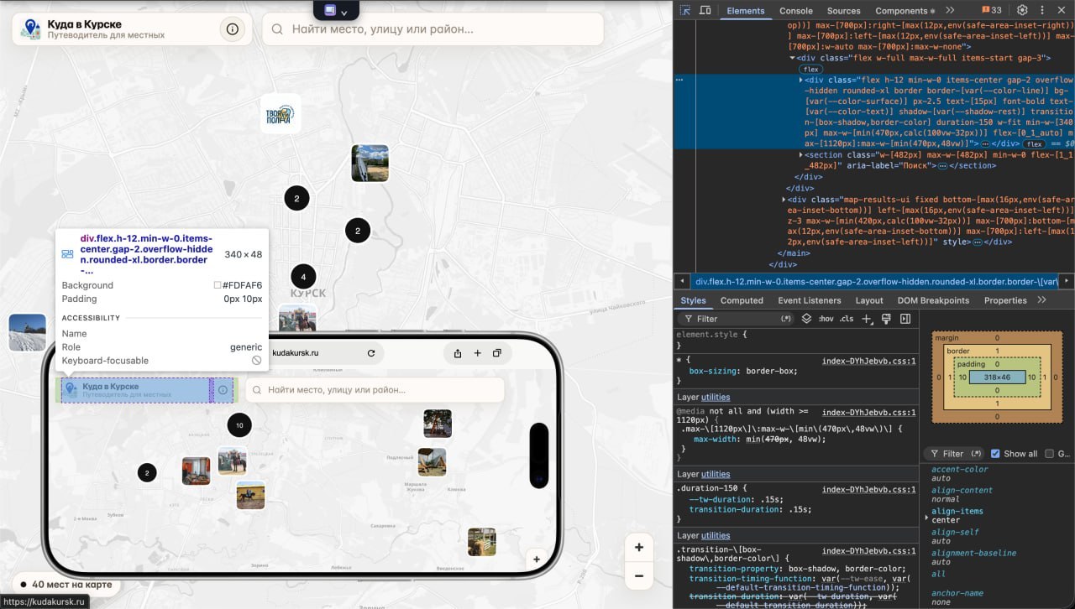Toggle the :hov element state button
Viewport: 1075px width, 609px height.
pos(826,319)
